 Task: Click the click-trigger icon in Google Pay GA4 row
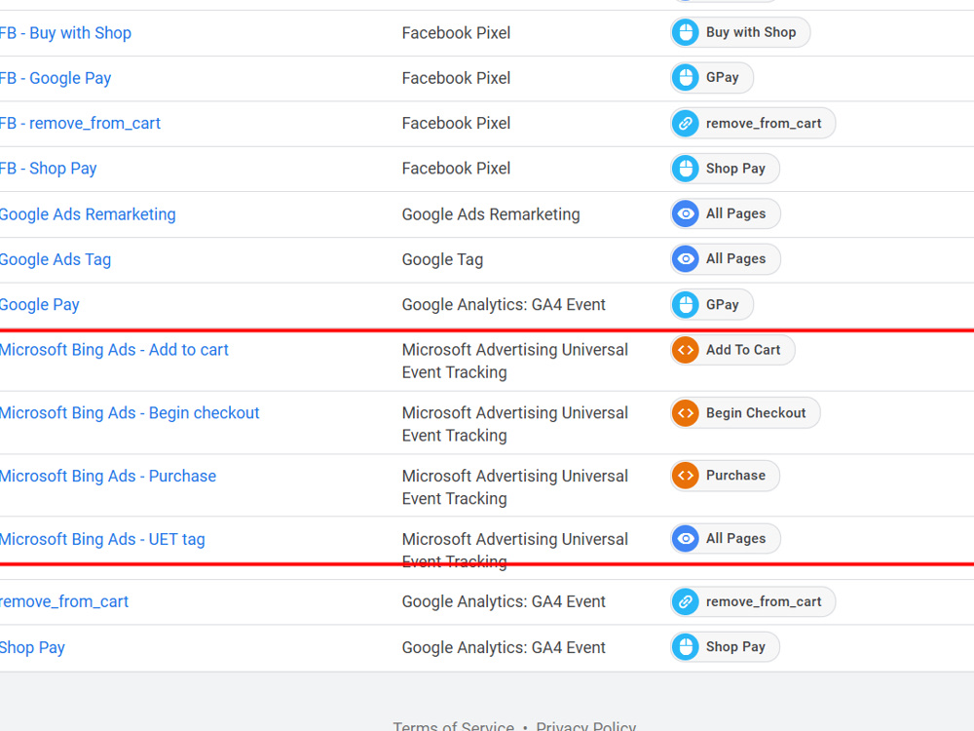click(x=686, y=304)
